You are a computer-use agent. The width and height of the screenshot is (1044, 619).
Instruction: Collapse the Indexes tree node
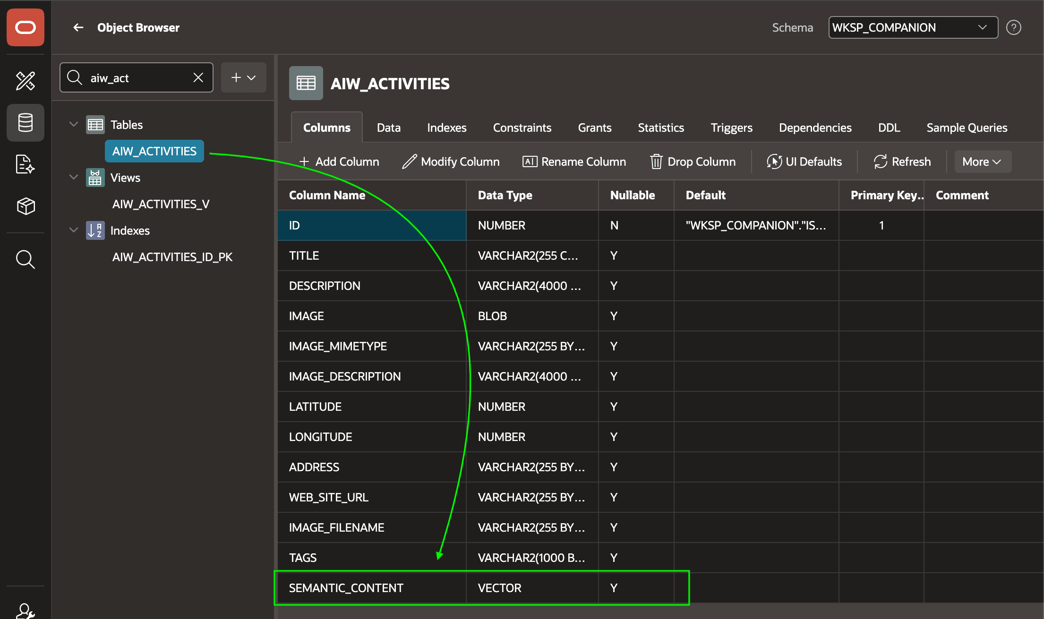74,230
